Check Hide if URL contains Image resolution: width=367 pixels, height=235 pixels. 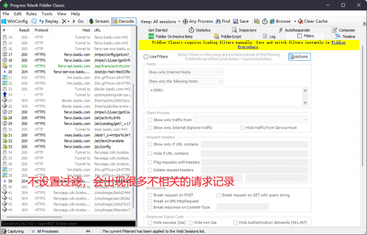click(150, 154)
